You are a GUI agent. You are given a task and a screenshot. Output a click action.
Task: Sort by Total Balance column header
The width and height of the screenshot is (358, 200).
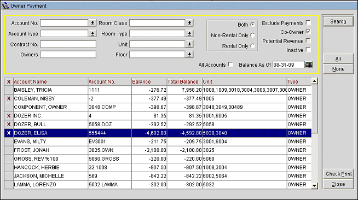184,82
